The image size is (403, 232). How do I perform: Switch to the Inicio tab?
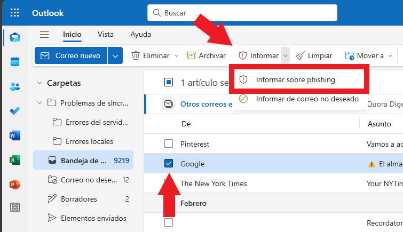[x=72, y=35]
